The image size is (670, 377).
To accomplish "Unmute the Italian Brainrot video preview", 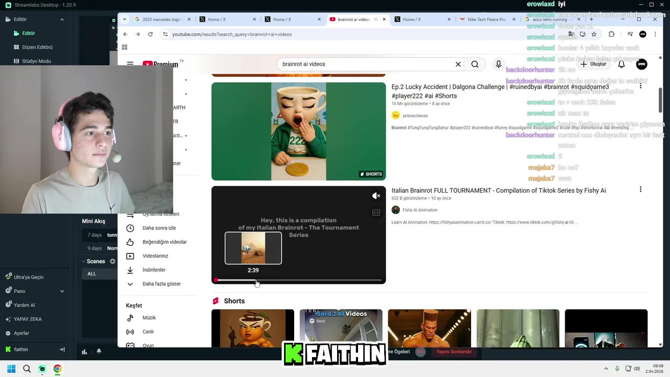I will 376,196.
